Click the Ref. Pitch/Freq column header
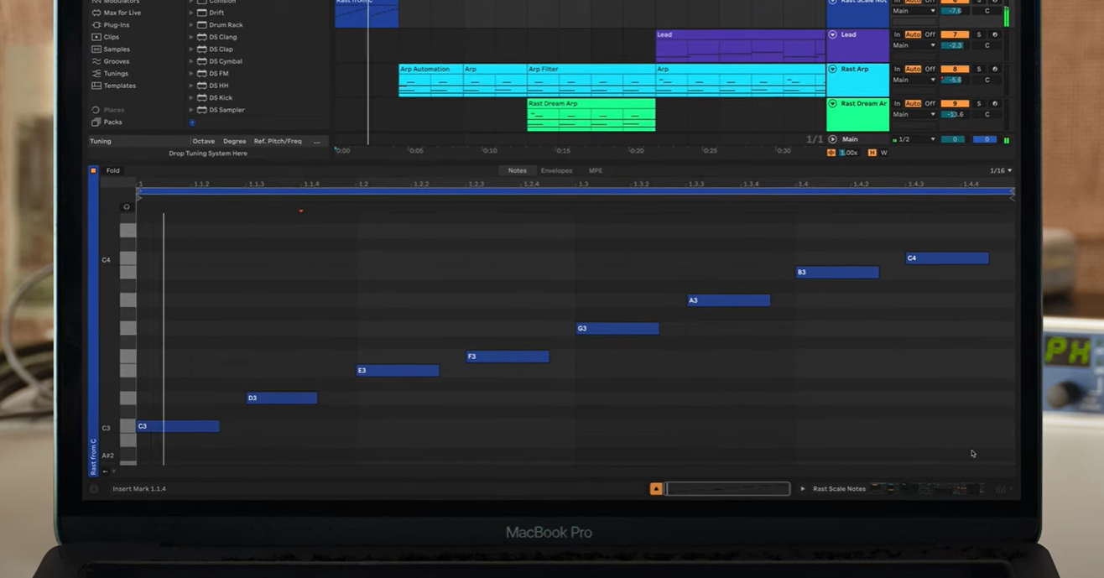 (x=278, y=141)
